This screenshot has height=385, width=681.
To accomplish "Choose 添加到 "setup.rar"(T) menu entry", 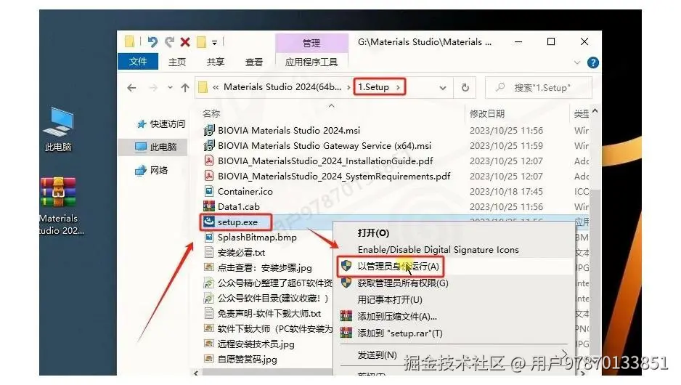I will 399,333.
